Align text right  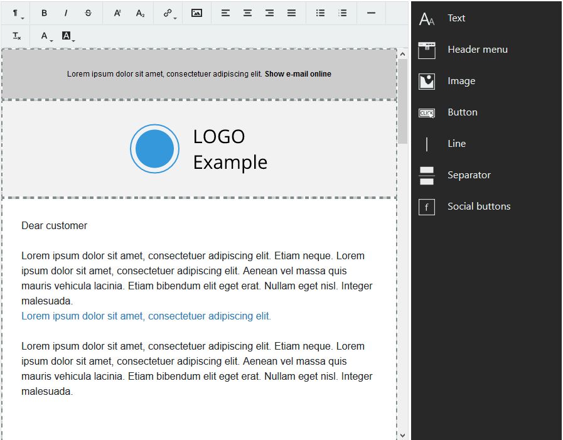pyautogui.click(x=269, y=13)
